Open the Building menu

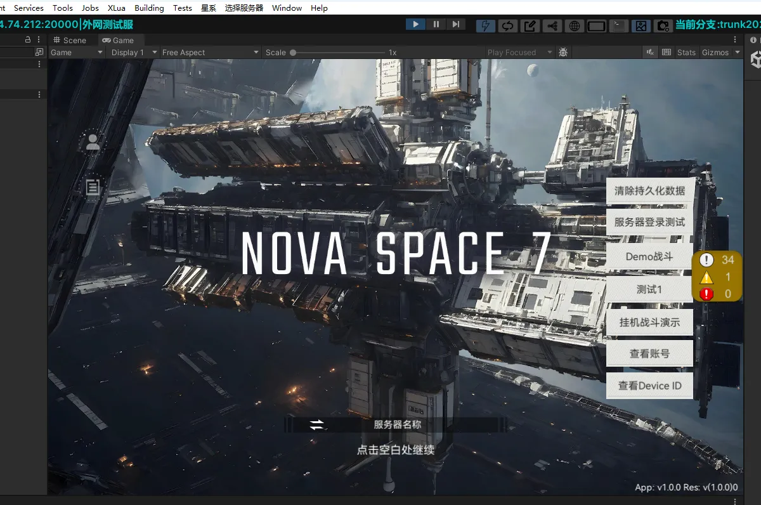(x=149, y=8)
